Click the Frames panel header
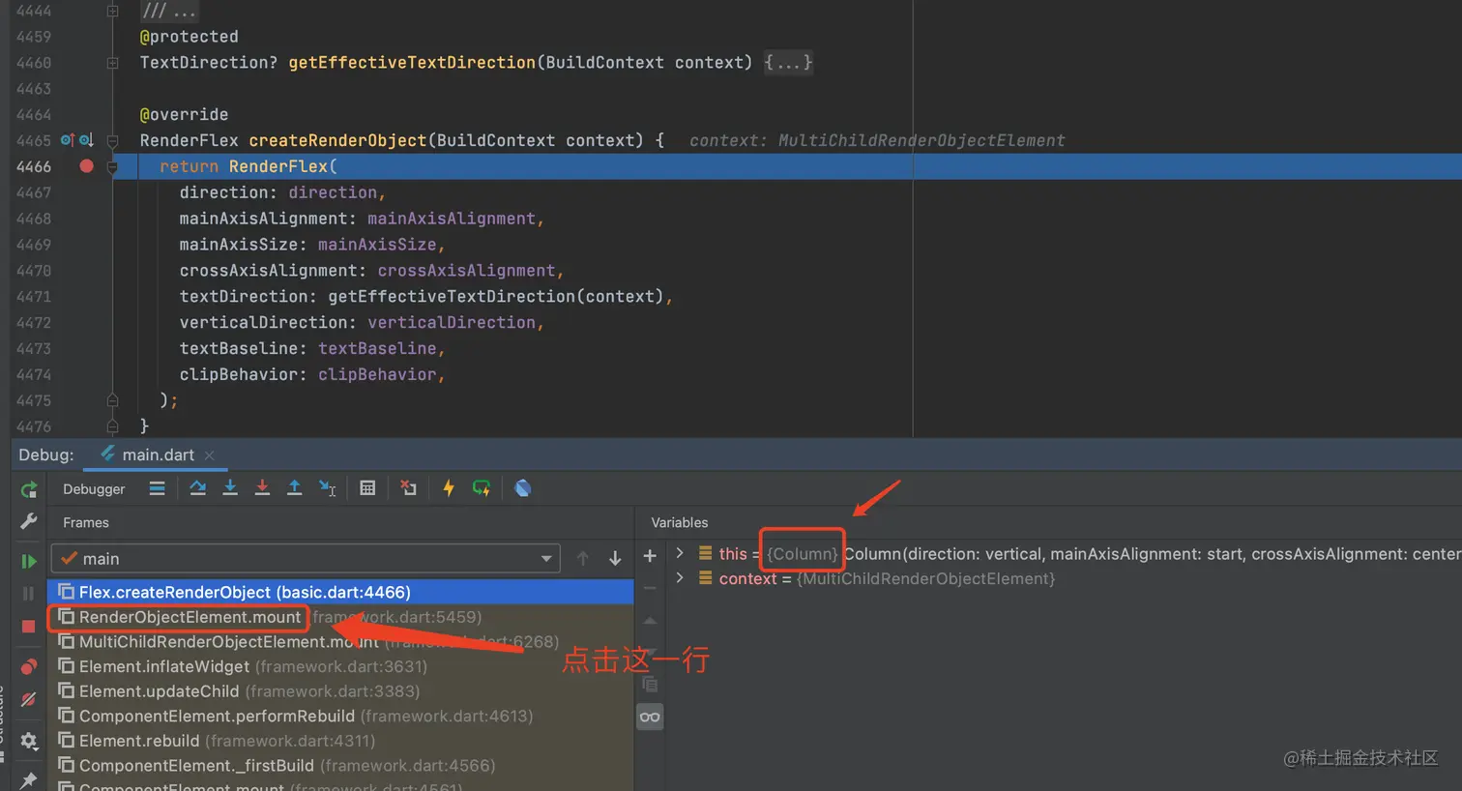This screenshot has width=1462, height=791. click(86, 522)
